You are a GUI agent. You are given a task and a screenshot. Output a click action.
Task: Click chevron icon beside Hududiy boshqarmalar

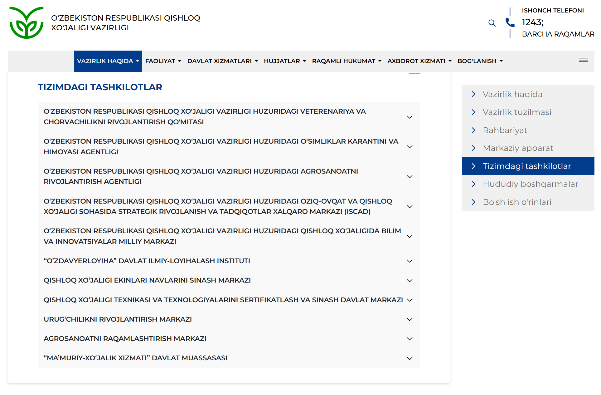pyautogui.click(x=473, y=184)
